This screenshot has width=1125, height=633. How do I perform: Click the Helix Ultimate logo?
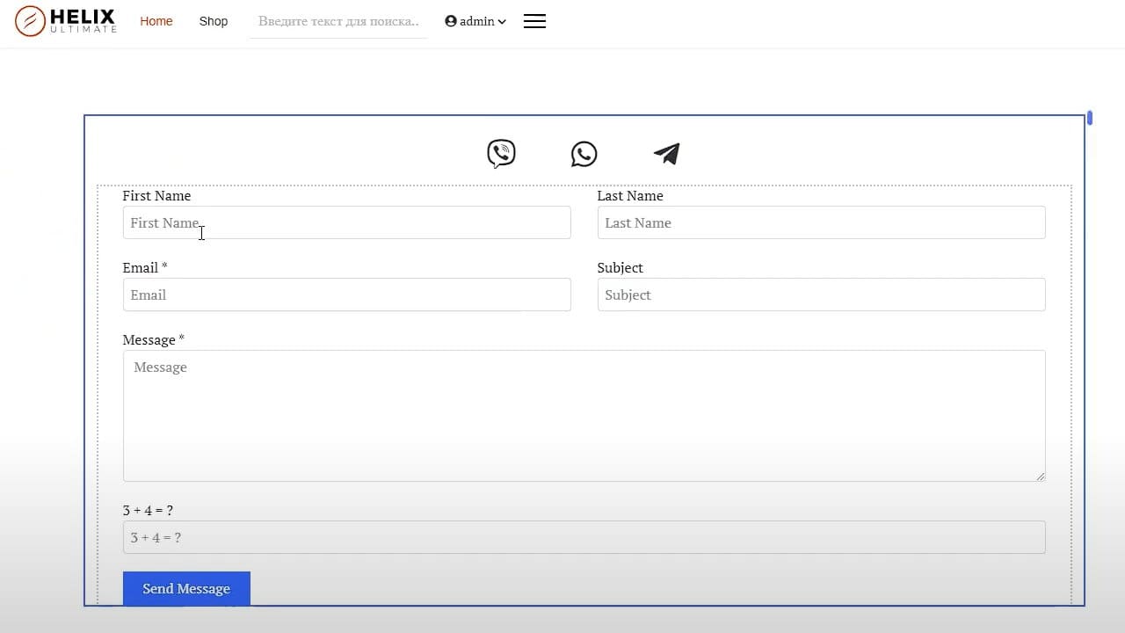tap(66, 21)
